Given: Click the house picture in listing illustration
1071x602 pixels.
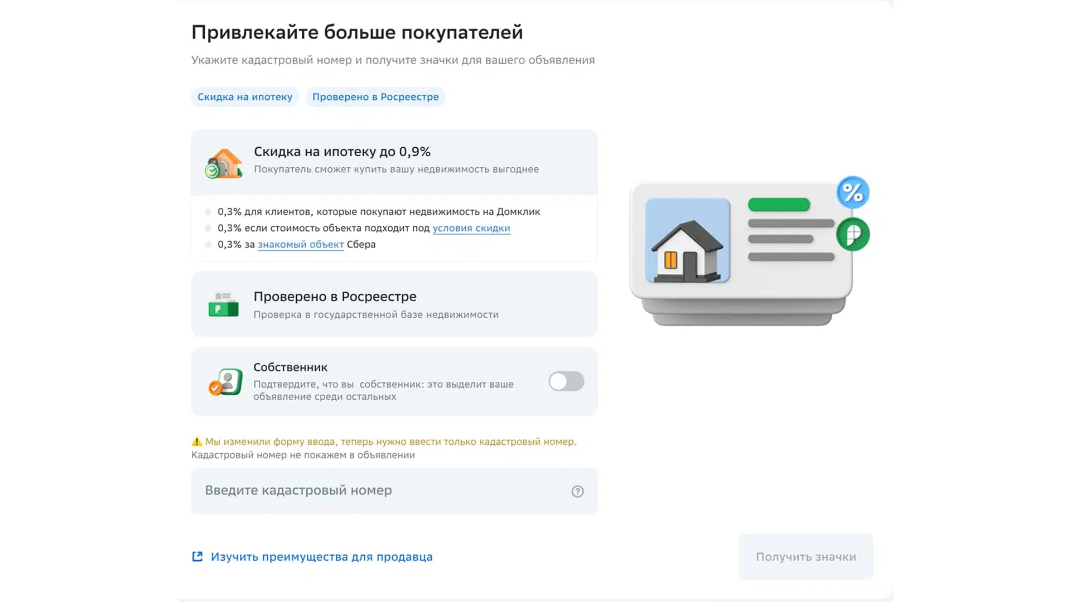Looking at the screenshot, I should [687, 240].
